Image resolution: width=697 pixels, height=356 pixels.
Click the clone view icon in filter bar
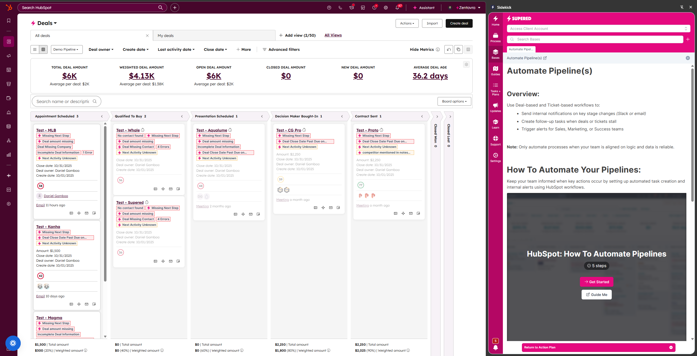tap(458, 49)
